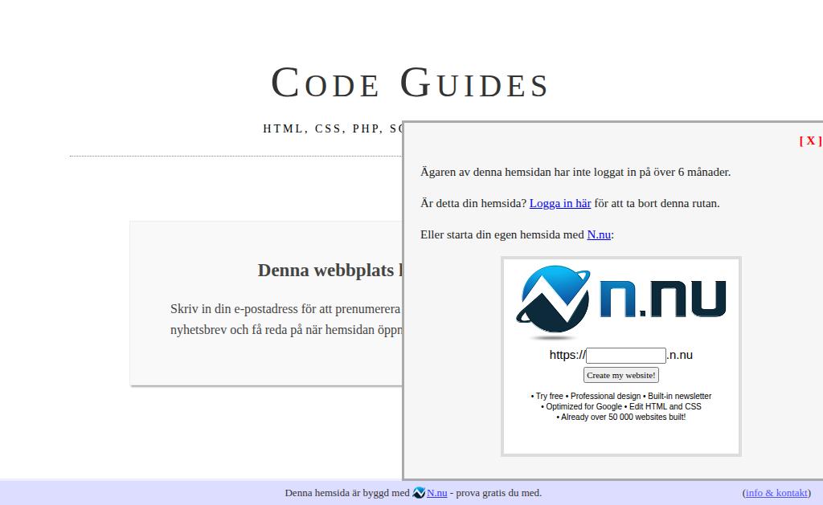Click the 'Already over 50 000 websites built!' text

click(x=621, y=417)
